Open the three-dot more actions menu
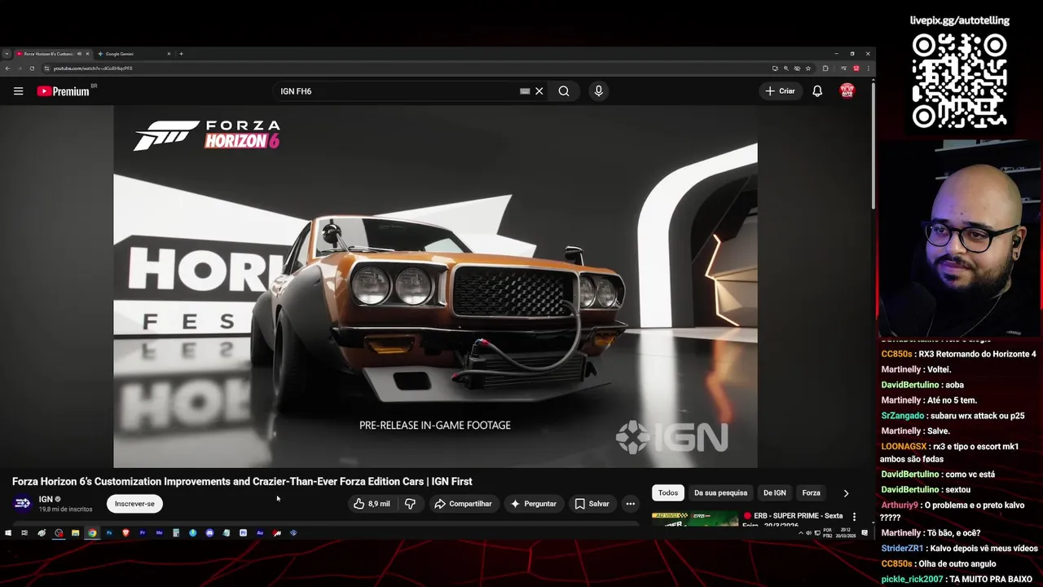 coord(630,504)
